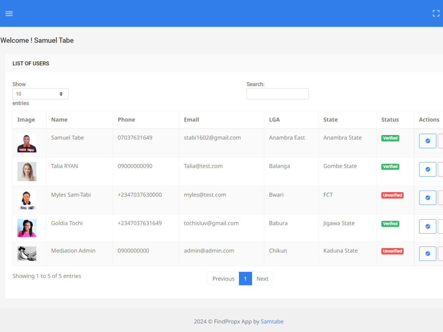Image resolution: width=443 pixels, height=332 pixels.
Task: Click email Talia@test.com
Action: tap(203, 166)
